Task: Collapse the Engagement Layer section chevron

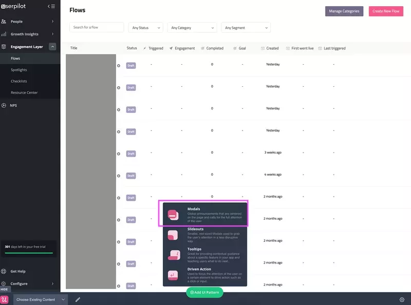Action: pos(53,46)
